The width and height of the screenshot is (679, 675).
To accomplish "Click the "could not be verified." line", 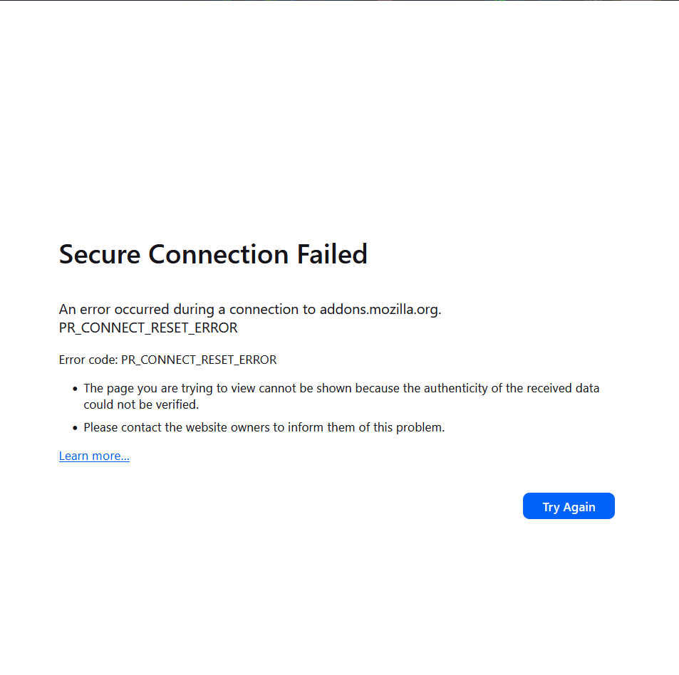I will [x=141, y=405].
